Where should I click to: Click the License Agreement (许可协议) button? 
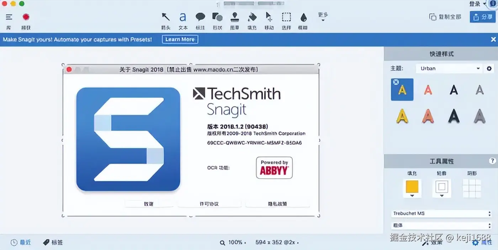tap(209, 204)
